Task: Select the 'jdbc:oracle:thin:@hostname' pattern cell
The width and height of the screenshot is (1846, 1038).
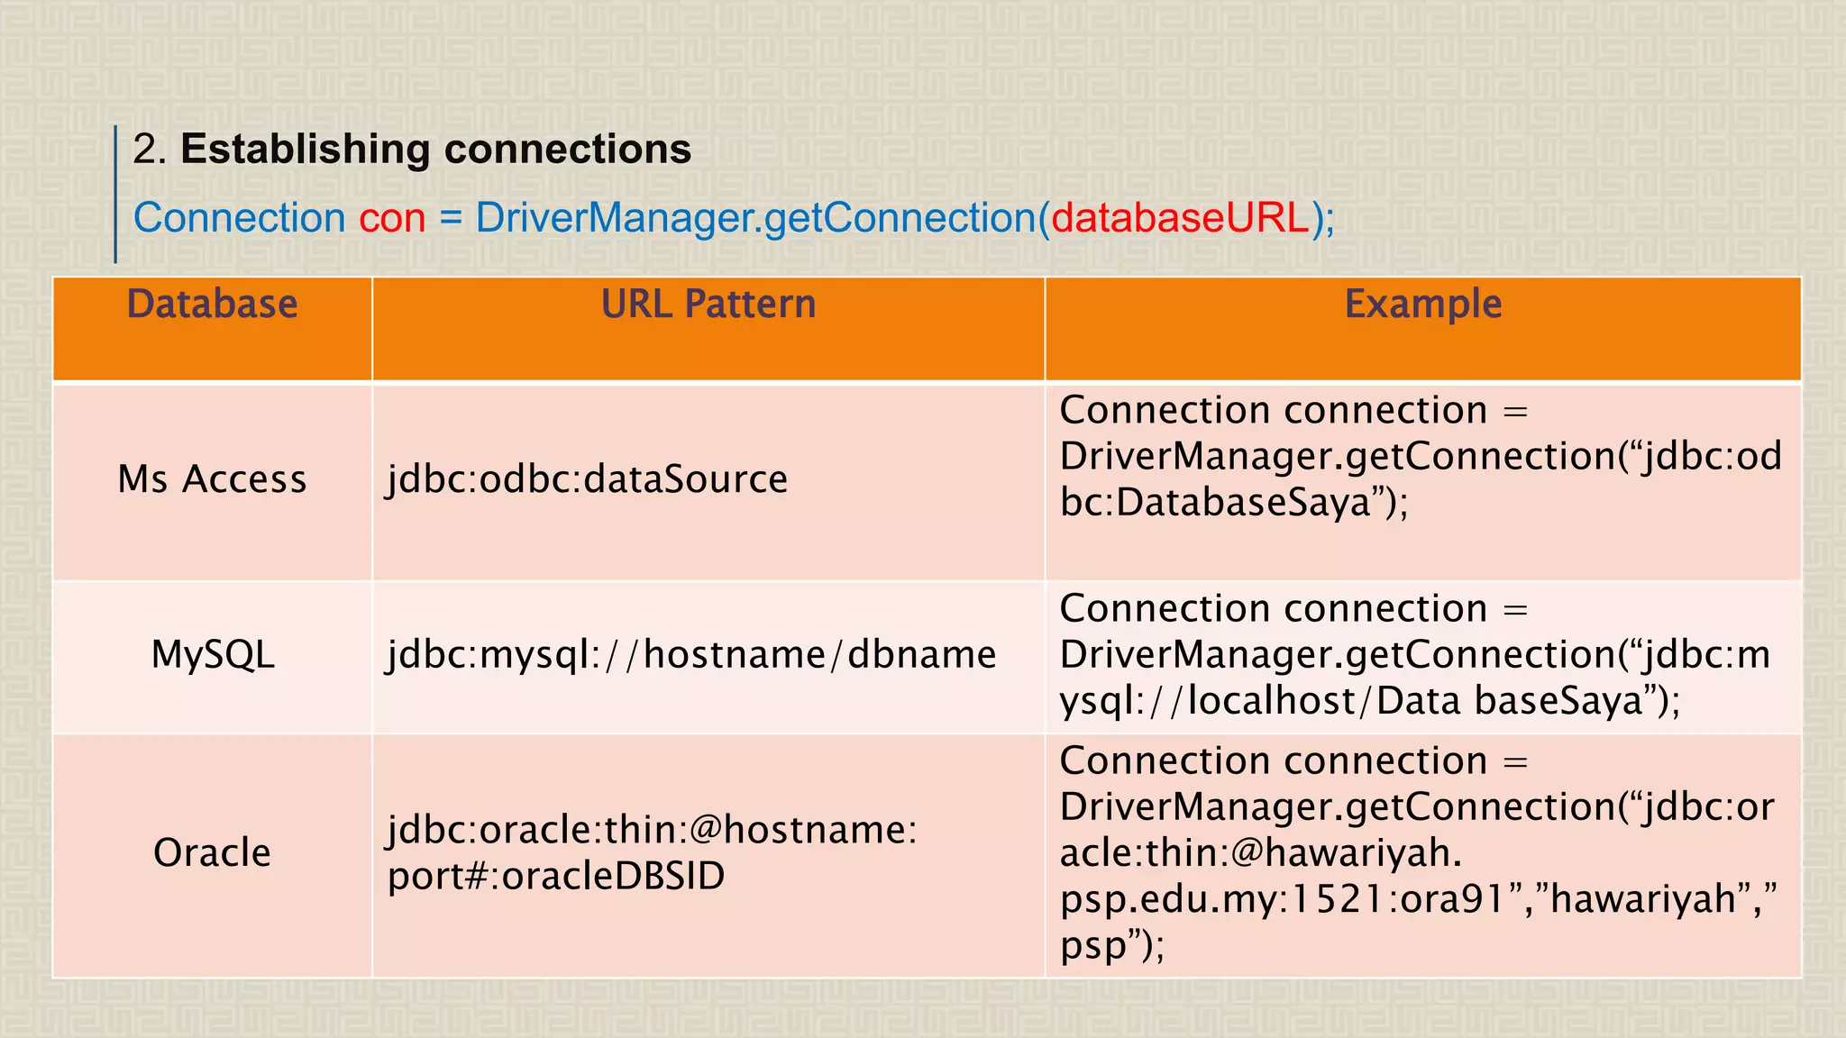Action: [x=708, y=855]
